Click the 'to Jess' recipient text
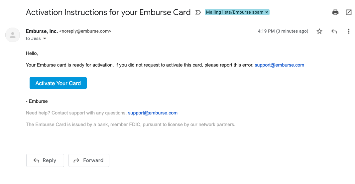 coord(33,39)
